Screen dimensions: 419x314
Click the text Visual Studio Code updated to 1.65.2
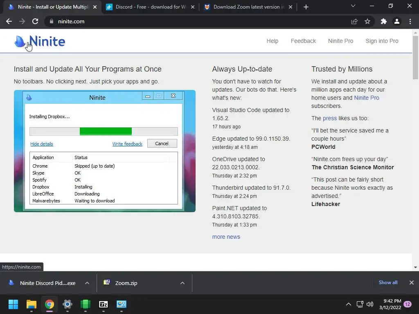pyautogui.click(x=251, y=114)
